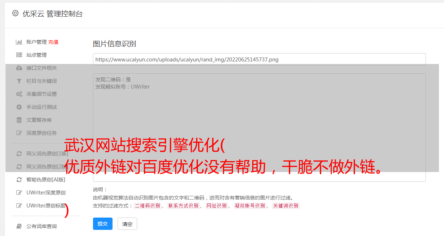The image size is (444, 236).
Task: Open UWriter深度原创 menu item
Action: click(x=46, y=193)
